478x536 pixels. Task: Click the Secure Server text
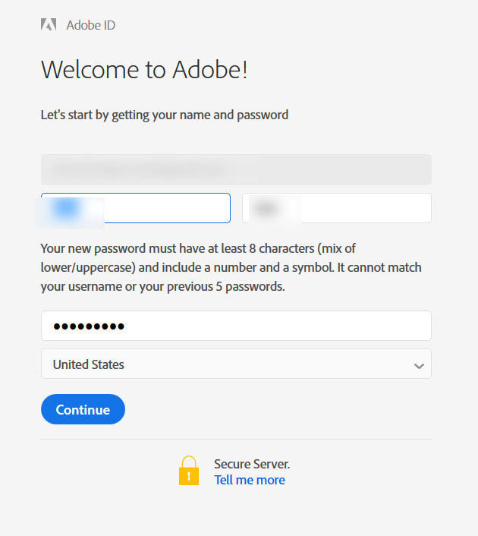[252, 464]
